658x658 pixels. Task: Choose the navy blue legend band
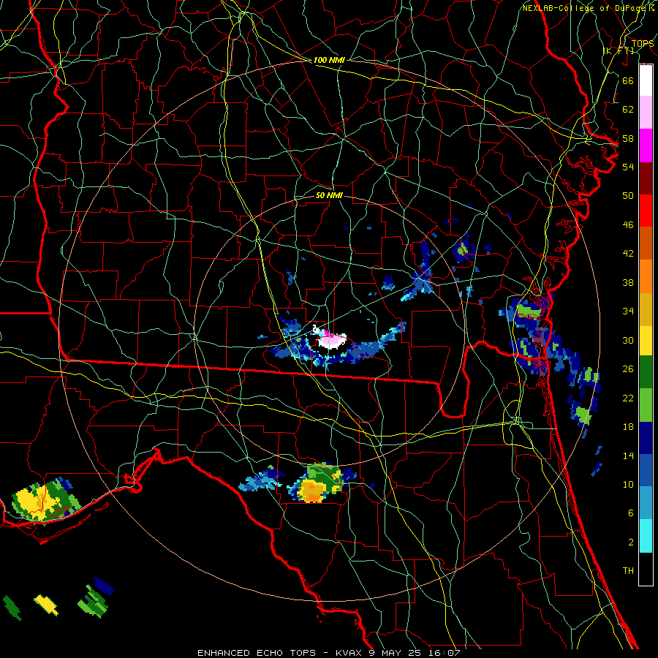(646, 438)
